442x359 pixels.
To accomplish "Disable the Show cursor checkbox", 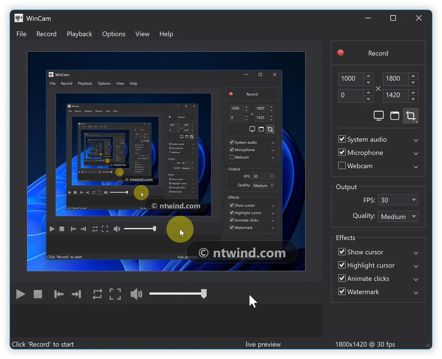I will click(342, 252).
